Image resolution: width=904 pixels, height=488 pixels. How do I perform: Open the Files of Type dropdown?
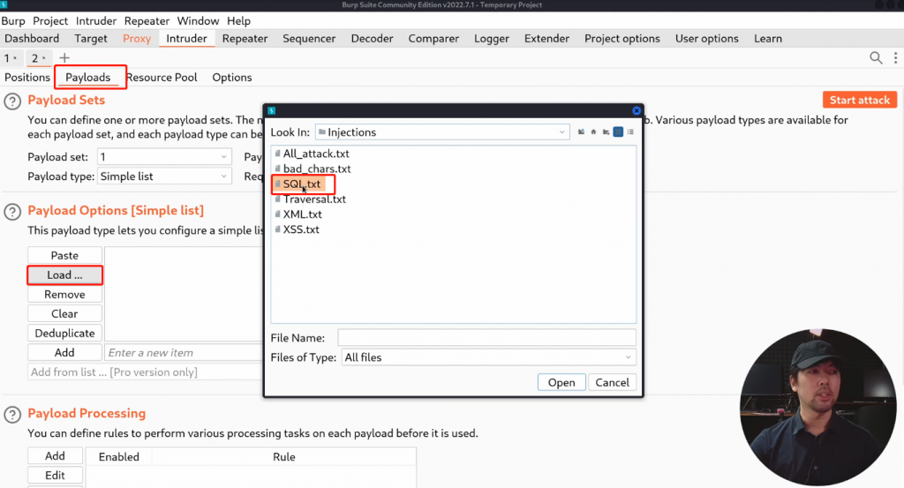point(628,357)
